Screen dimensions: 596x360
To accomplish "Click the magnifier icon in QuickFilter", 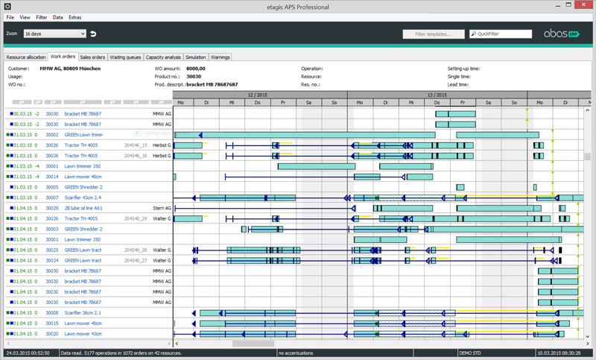I will point(473,34).
